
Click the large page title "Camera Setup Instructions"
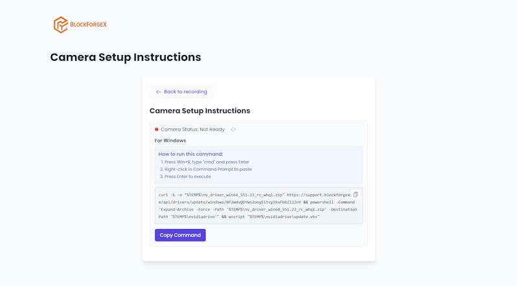coord(126,57)
